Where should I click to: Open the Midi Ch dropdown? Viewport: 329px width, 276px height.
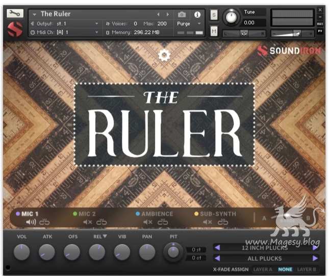(x=65, y=32)
